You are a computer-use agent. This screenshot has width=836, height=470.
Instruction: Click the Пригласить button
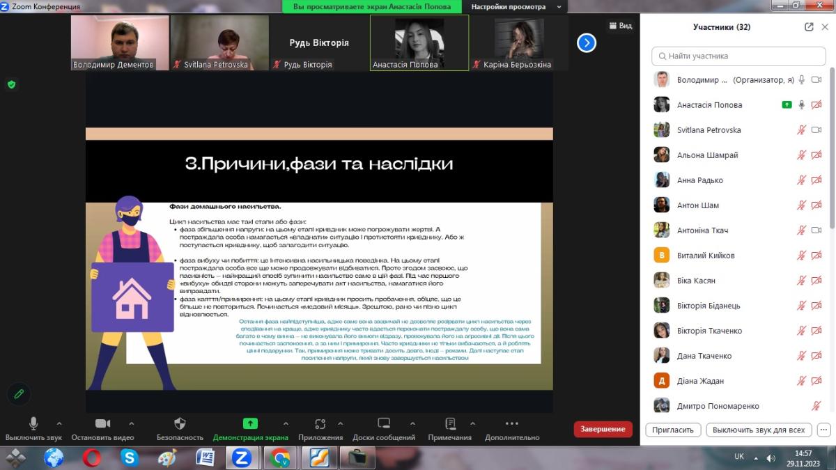point(673,430)
